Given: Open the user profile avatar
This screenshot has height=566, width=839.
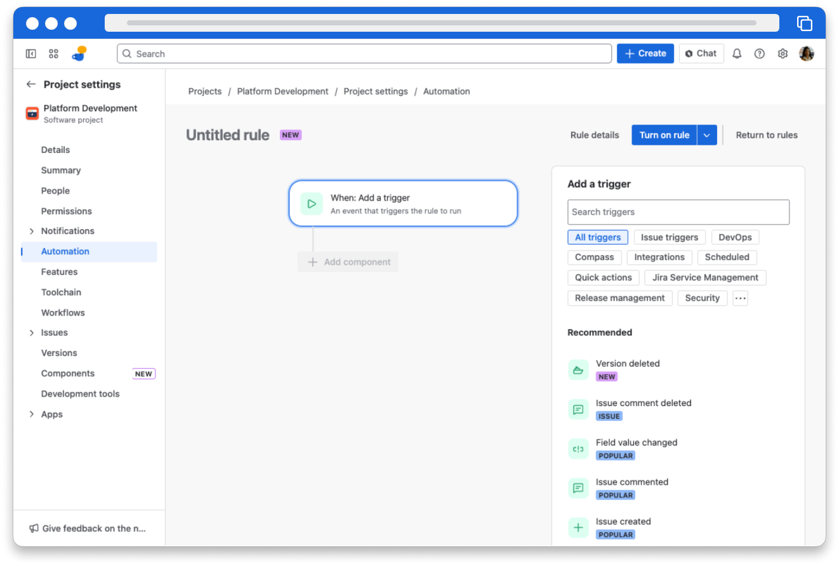Looking at the screenshot, I should (806, 54).
